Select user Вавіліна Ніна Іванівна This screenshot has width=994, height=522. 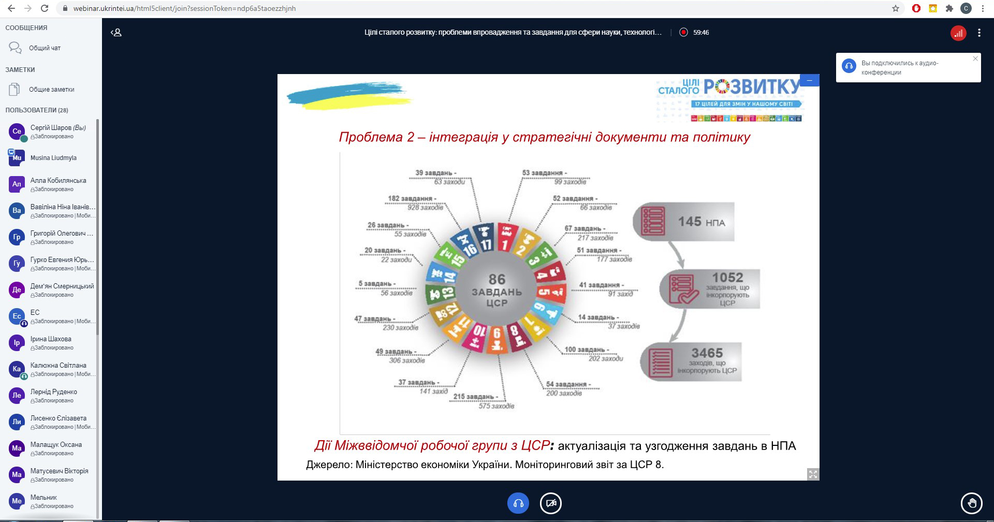click(x=51, y=211)
